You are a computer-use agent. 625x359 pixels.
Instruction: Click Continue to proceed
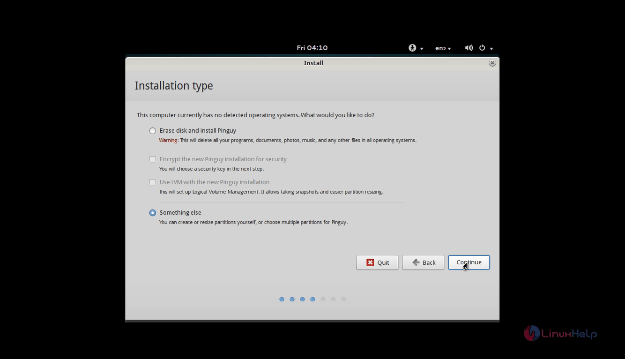coord(469,262)
